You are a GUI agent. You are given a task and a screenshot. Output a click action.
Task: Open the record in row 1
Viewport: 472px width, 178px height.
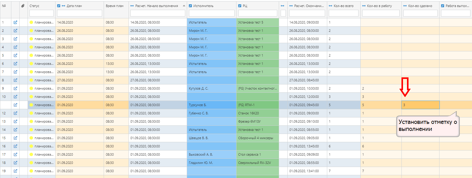(15, 22)
